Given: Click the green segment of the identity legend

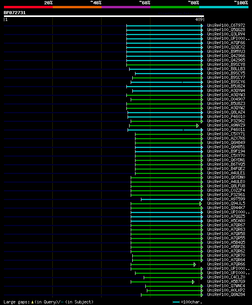Looking at the screenshot, I should pos(175,7).
